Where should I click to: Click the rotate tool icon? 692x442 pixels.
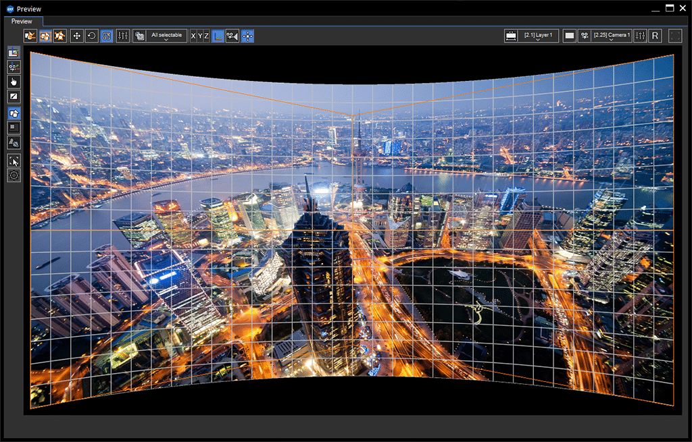pos(92,36)
